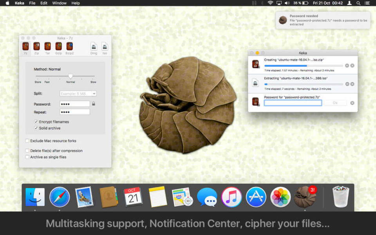Screen dimensions: 376x235
Task: Open the Split size combo box
Action: (78, 94)
